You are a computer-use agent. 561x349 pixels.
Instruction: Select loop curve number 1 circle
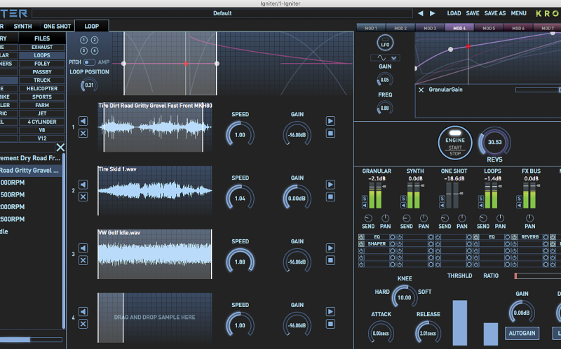(x=83, y=40)
